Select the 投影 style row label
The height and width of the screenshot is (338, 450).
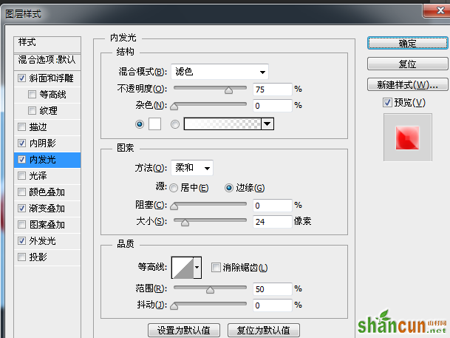(38, 257)
